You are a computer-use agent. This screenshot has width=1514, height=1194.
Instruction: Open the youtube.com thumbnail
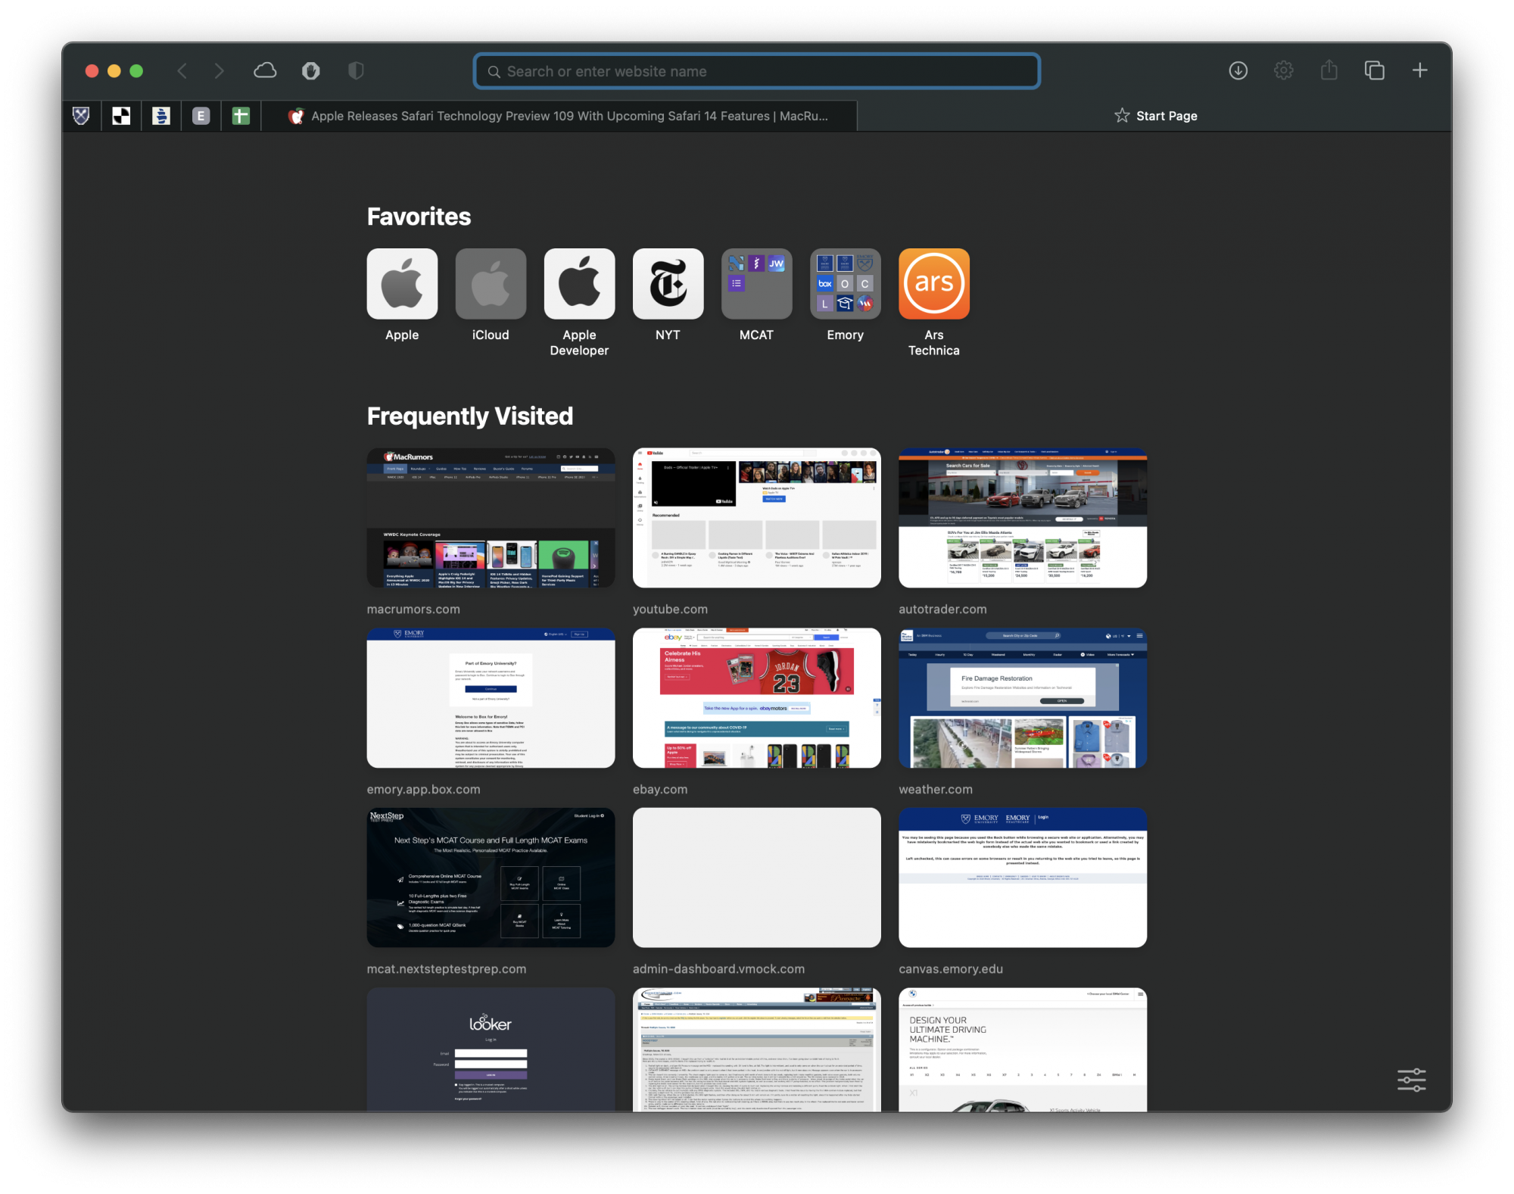point(756,518)
